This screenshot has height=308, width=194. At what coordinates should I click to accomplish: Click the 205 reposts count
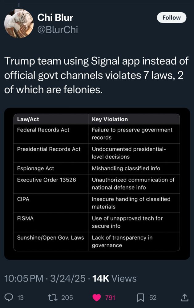[x=67, y=298]
